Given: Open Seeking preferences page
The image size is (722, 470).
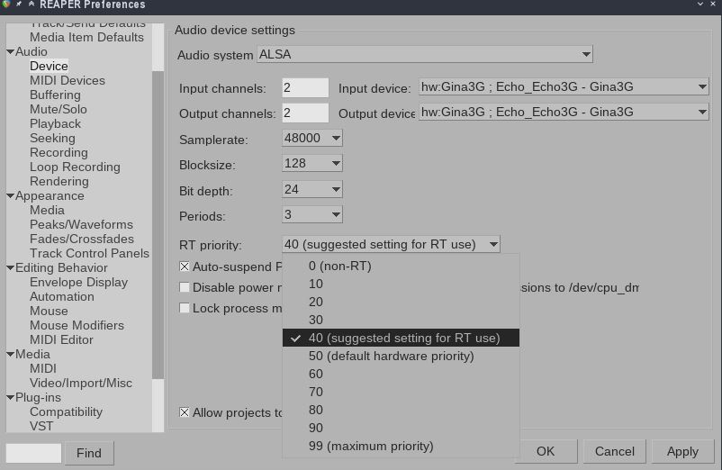Looking at the screenshot, I should point(52,138).
